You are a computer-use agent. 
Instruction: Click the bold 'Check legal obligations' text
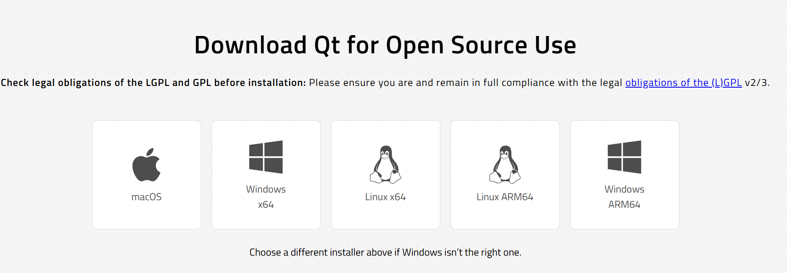[153, 83]
